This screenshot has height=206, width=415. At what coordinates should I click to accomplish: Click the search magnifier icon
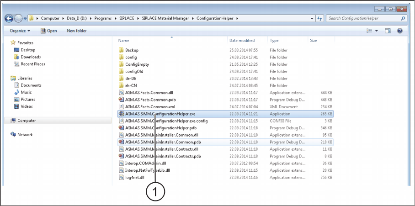coord(403,19)
